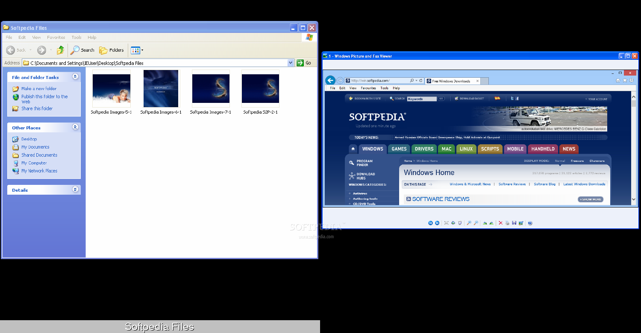Viewport: 641px width, 333px height.
Task: Expand address bar dropdown list
Action: [x=291, y=63]
